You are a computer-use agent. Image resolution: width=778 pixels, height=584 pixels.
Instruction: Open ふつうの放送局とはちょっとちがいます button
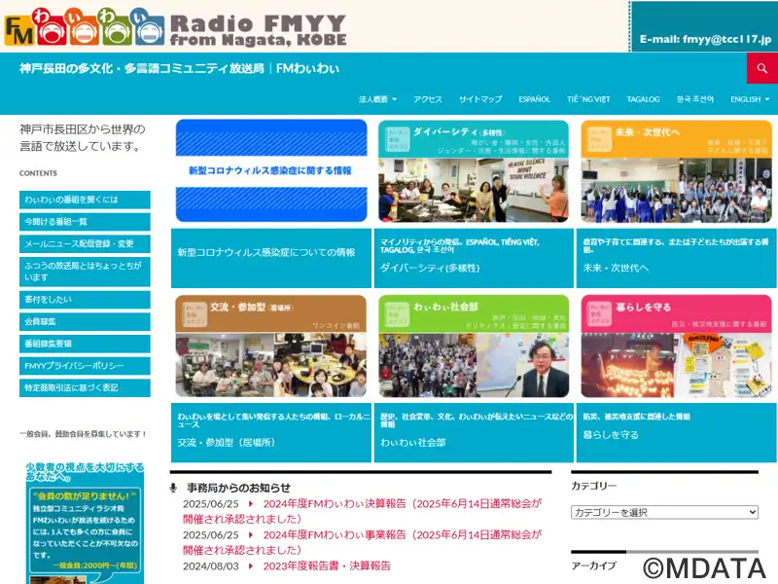click(85, 272)
